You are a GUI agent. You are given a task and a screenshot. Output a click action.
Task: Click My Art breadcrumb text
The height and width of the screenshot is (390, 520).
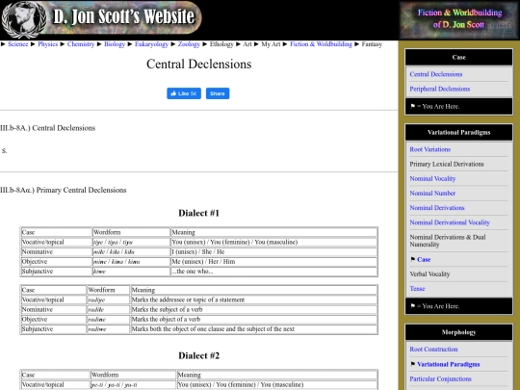point(271,44)
